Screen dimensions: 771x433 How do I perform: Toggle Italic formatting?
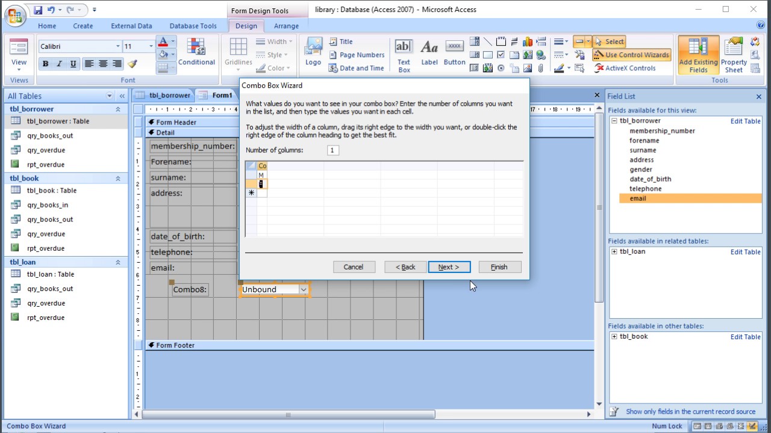[60, 64]
